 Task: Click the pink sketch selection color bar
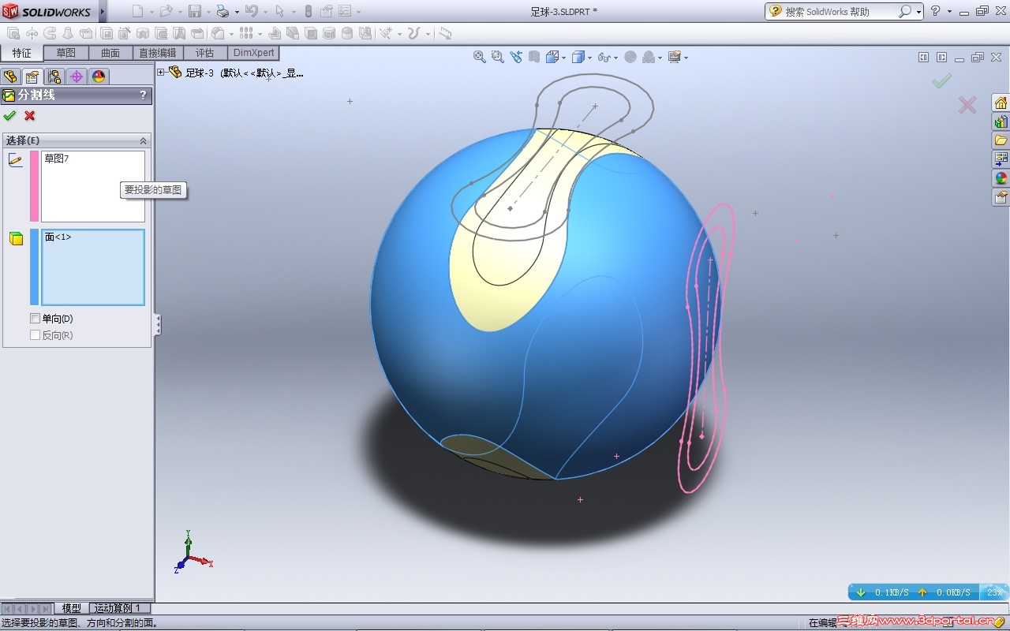34,186
